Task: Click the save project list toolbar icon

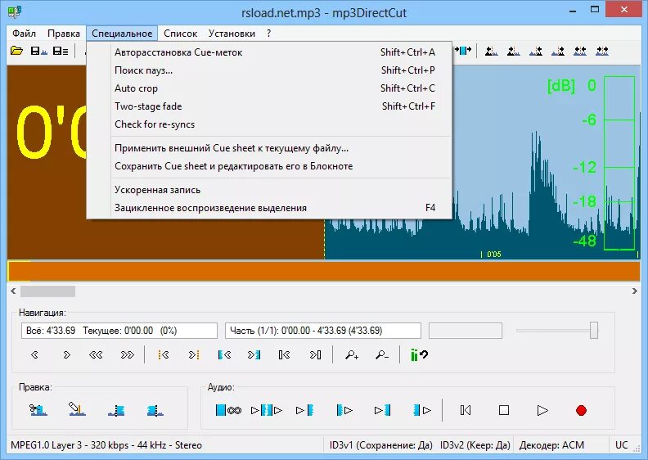Action: (61, 51)
